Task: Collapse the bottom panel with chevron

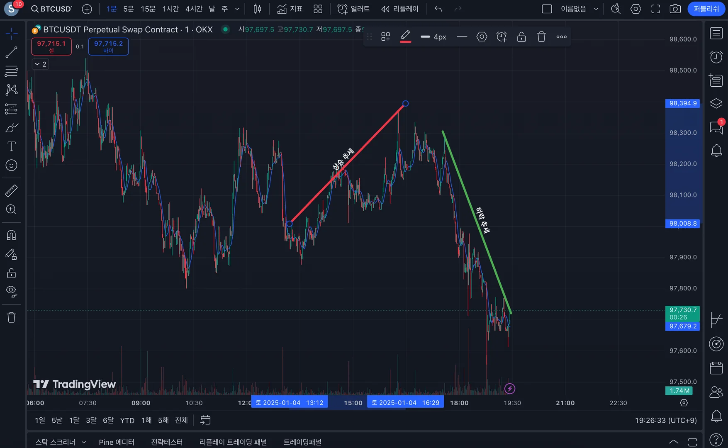Action: tap(674, 442)
